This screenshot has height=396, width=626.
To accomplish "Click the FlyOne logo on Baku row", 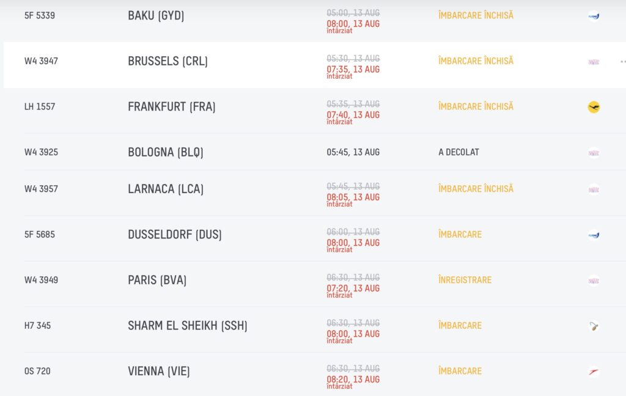I will click(594, 16).
